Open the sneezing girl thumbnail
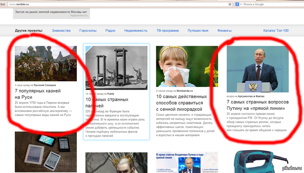Screen dimensions: 304x173 click(x=187, y=66)
